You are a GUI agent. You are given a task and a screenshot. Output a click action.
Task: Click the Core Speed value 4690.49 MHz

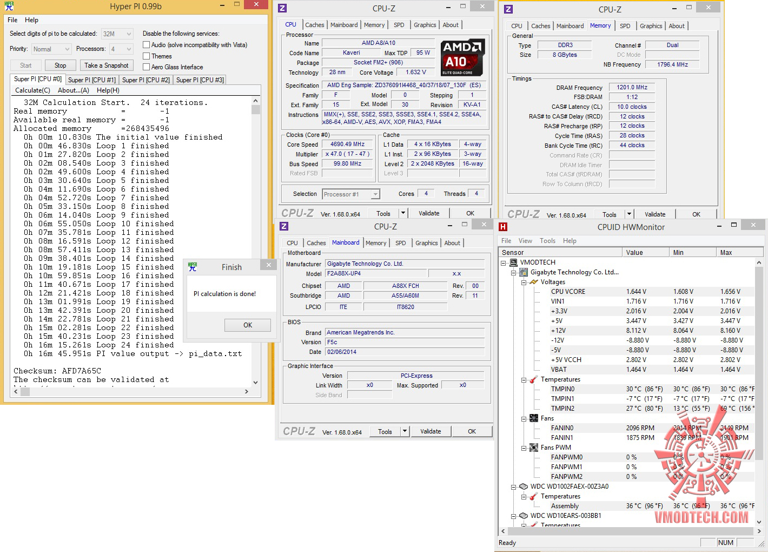[348, 144]
